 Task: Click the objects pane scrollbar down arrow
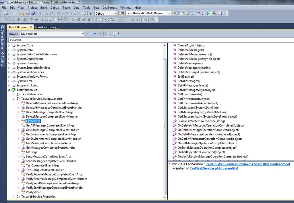pyautogui.click(x=165, y=197)
